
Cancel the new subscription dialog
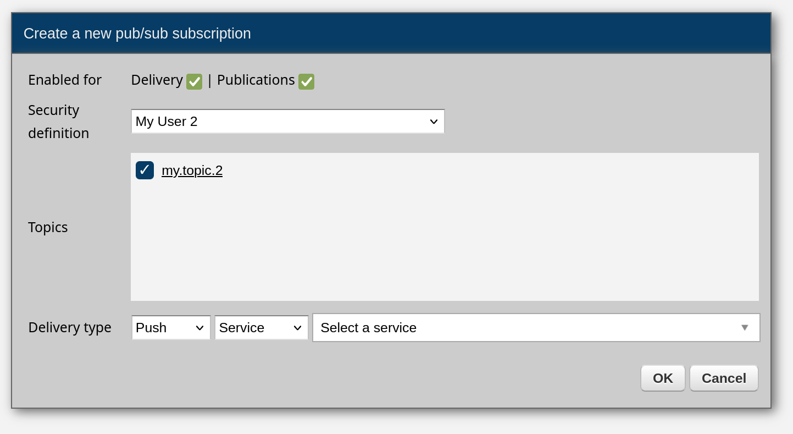(x=723, y=378)
